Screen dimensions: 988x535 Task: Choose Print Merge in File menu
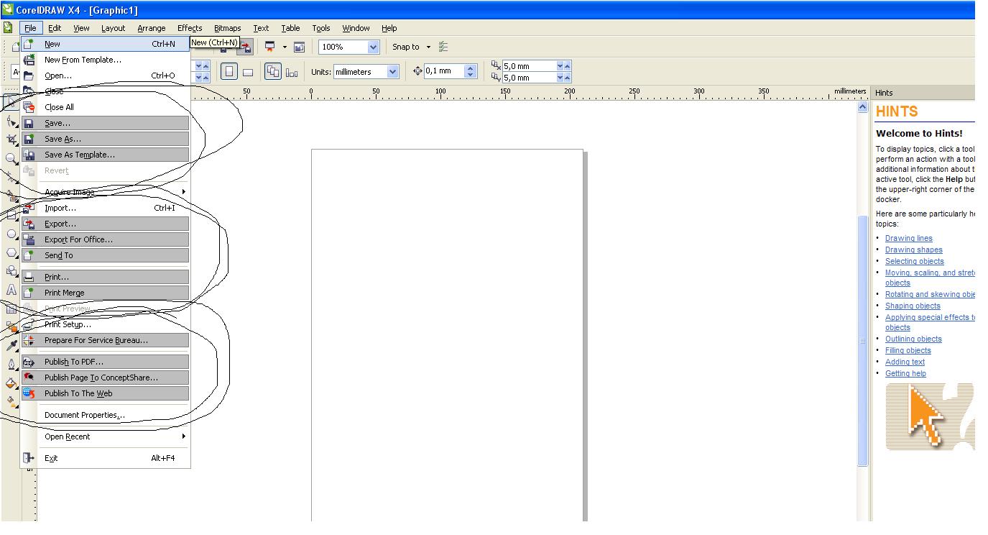pyautogui.click(x=106, y=293)
